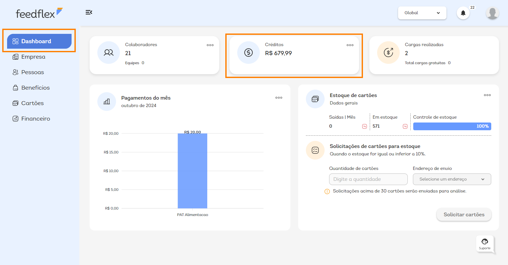508x265 pixels.
Task: Collapse the sidebar with the hamburger icon
Action: [x=89, y=12]
